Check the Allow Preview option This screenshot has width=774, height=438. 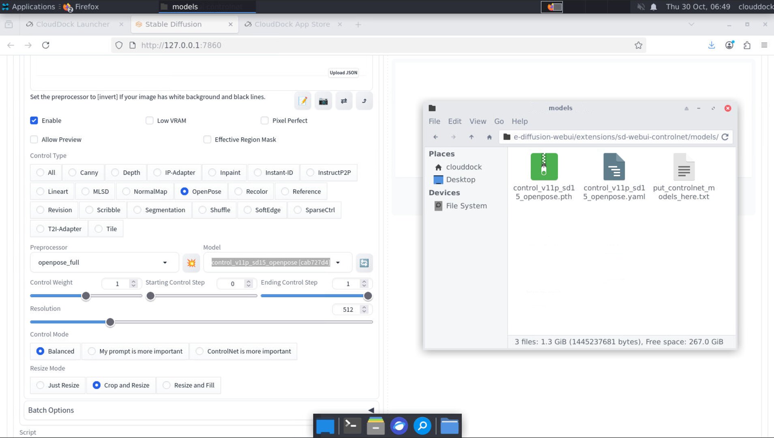[34, 139]
